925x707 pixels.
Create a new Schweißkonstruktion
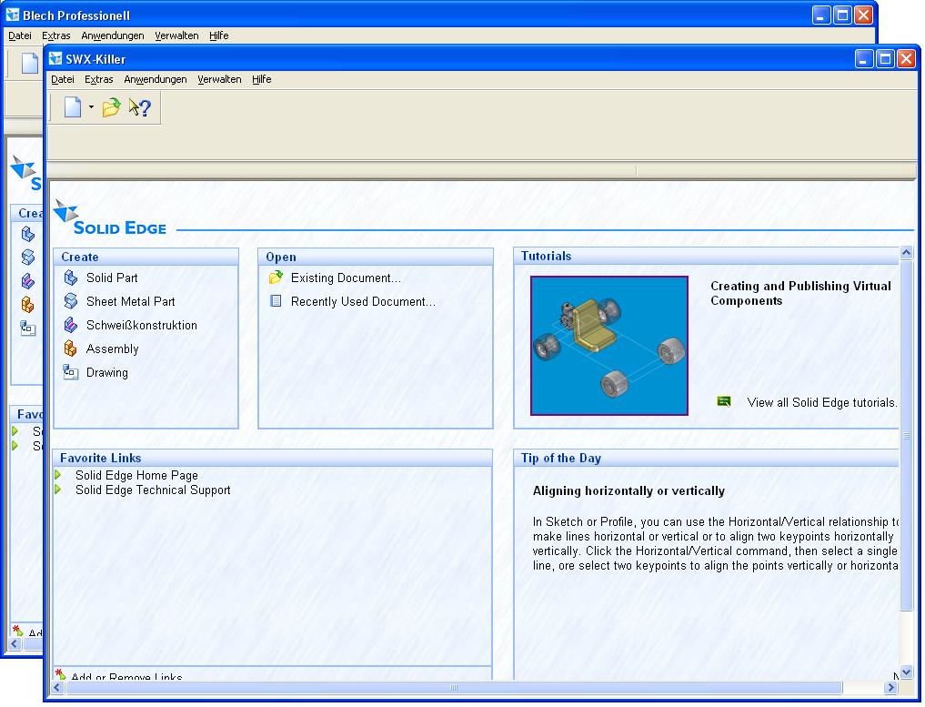click(142, 325)
